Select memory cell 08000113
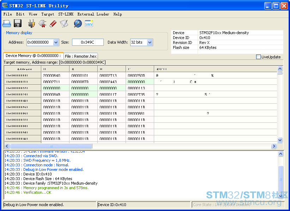The image size is (290, 211). [x=140, y=88]
